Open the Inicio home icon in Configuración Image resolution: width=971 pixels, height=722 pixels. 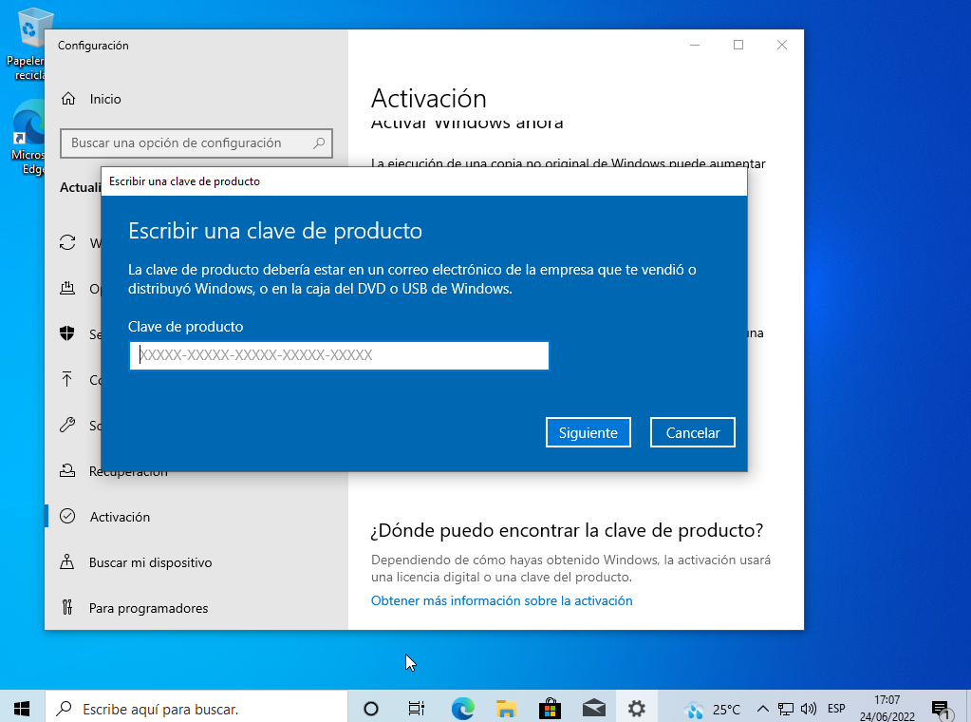coord(68,99)
